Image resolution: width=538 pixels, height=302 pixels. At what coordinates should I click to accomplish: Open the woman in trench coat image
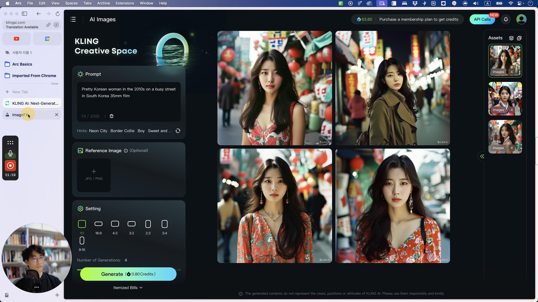[392, 88]
